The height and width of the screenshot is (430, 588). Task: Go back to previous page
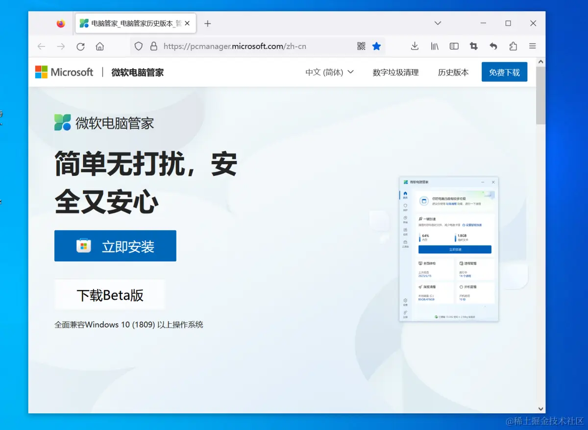tap(41, 47)
